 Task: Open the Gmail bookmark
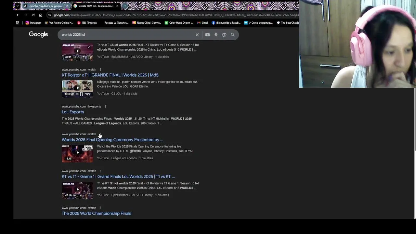pyautogui.click(x=203, y=23)
